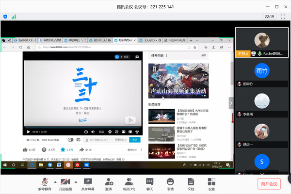Start 共享屏幕 screen sharing

pos(88,184)
